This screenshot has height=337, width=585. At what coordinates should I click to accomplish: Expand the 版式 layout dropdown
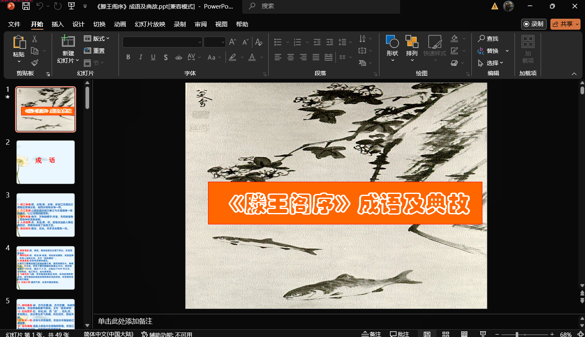pyautogui.click(x=97, y=39)
